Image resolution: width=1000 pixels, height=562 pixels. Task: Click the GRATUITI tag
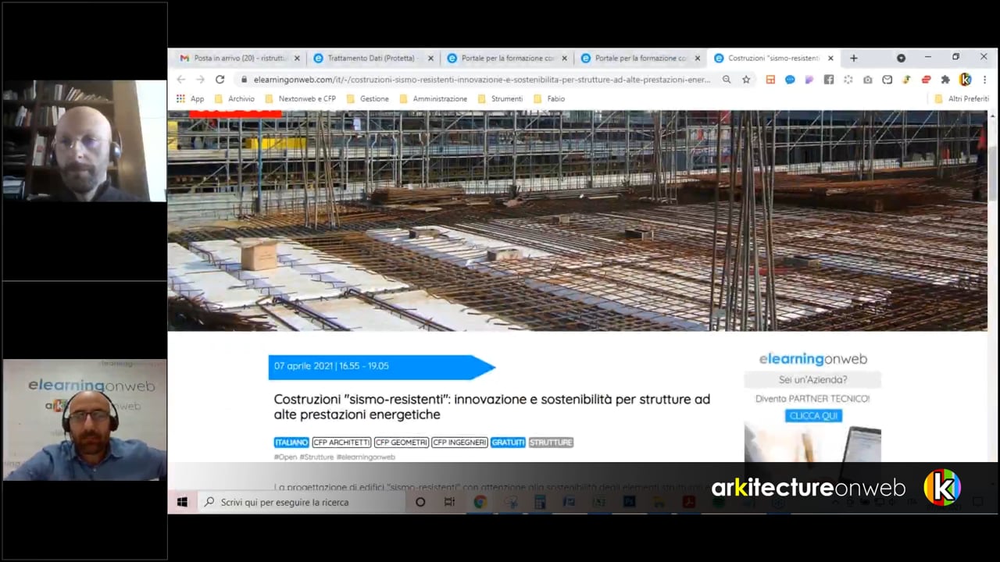click(508, 443)
